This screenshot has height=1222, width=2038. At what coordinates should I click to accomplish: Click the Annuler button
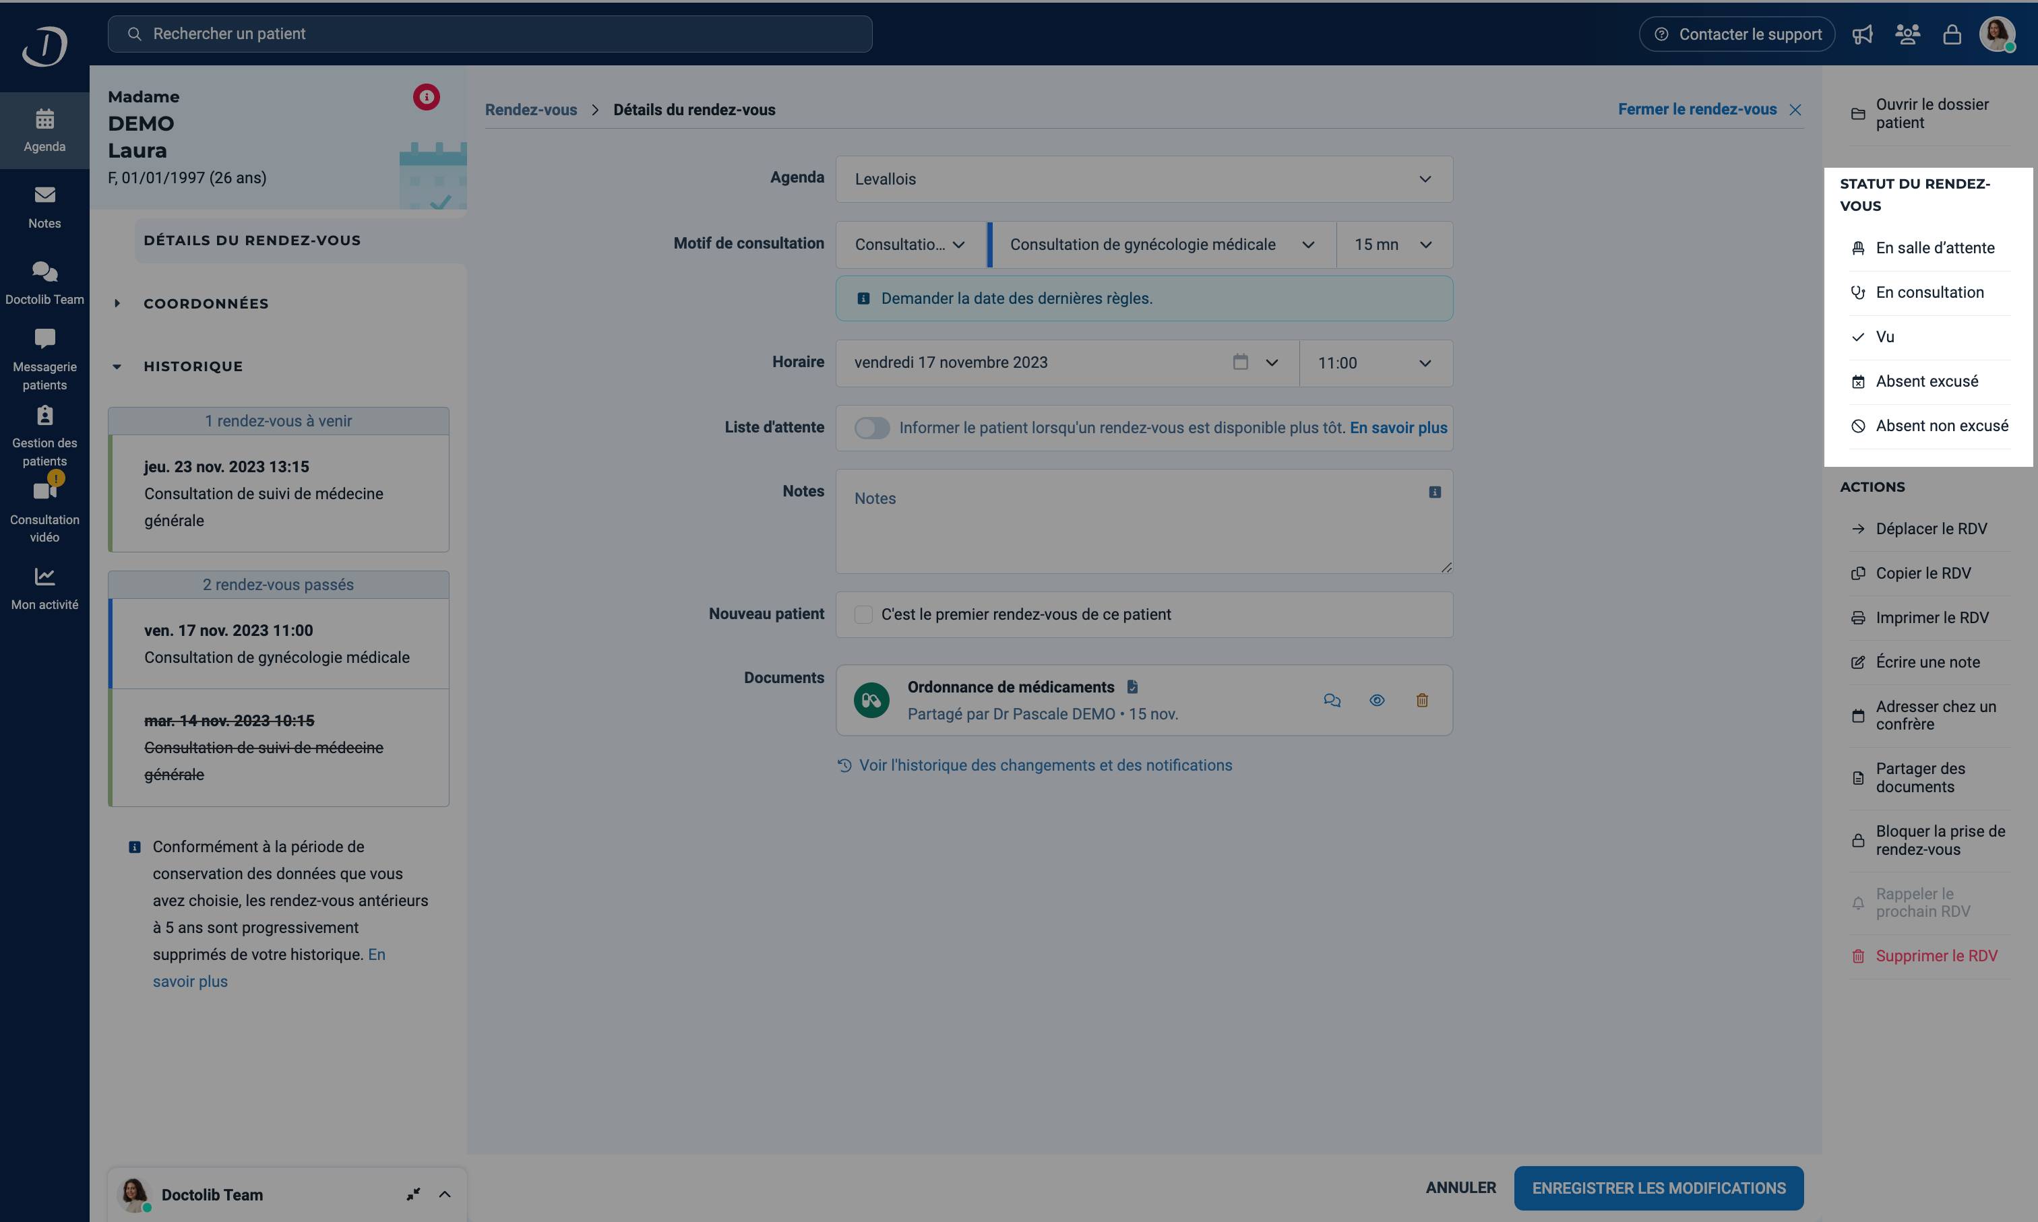coord(1460,1188)
